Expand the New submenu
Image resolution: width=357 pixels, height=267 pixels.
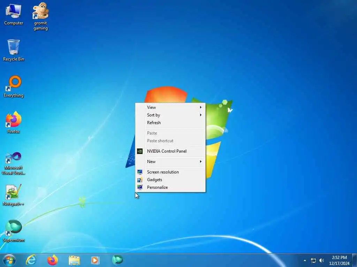tap(170, 162)
